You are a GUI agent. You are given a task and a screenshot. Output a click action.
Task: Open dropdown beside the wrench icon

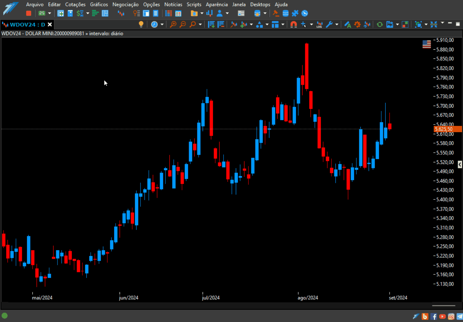[337, 25]
